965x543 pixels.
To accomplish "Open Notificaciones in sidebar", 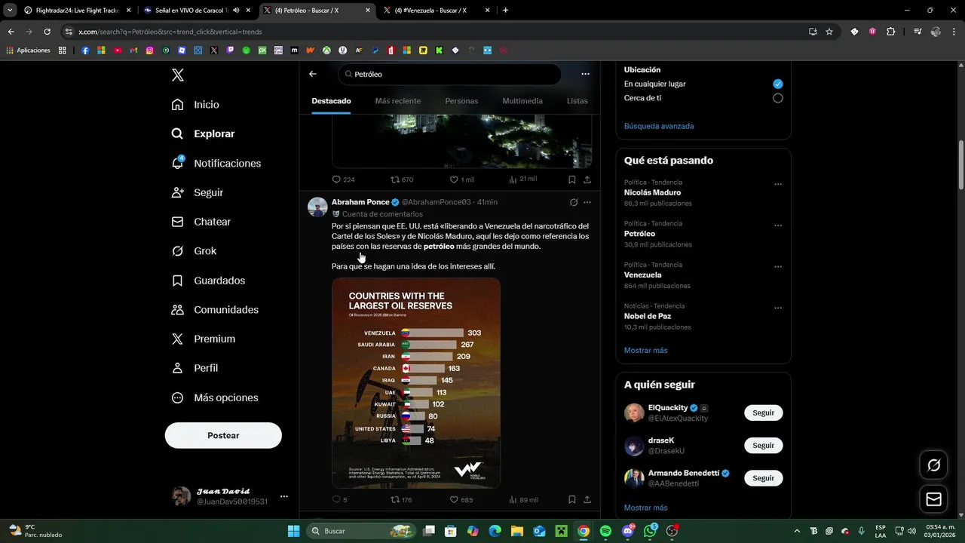I will 216,163.
